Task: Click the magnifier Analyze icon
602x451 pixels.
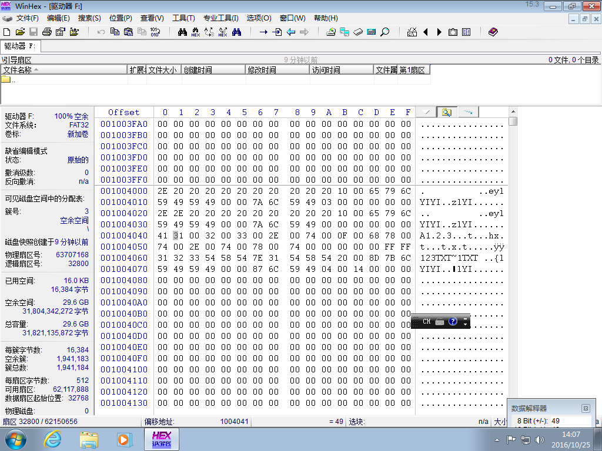Action: click(384, 32)
